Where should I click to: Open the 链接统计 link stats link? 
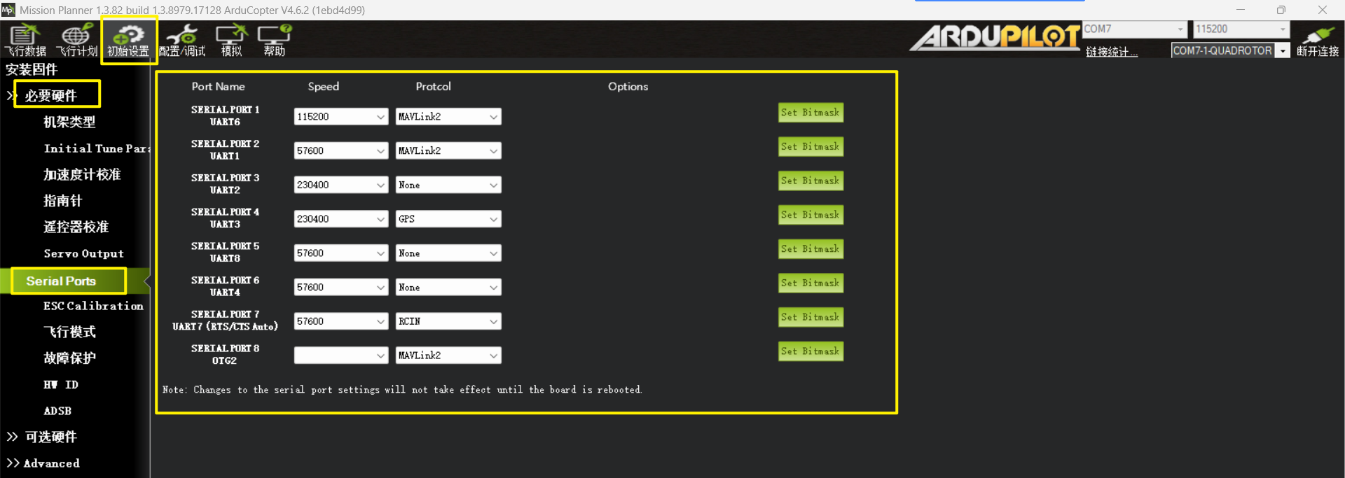pos(1111,52)
